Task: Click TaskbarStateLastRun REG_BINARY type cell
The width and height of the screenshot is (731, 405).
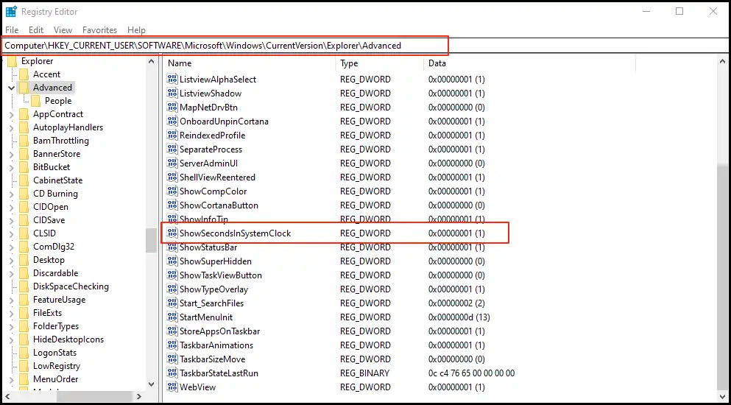Action: 364,373
